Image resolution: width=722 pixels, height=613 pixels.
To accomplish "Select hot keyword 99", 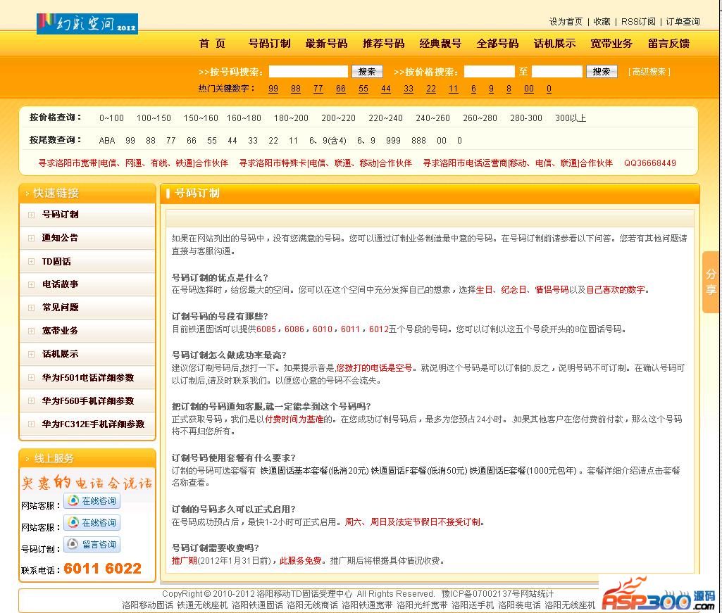I will [x=273, y=89].
